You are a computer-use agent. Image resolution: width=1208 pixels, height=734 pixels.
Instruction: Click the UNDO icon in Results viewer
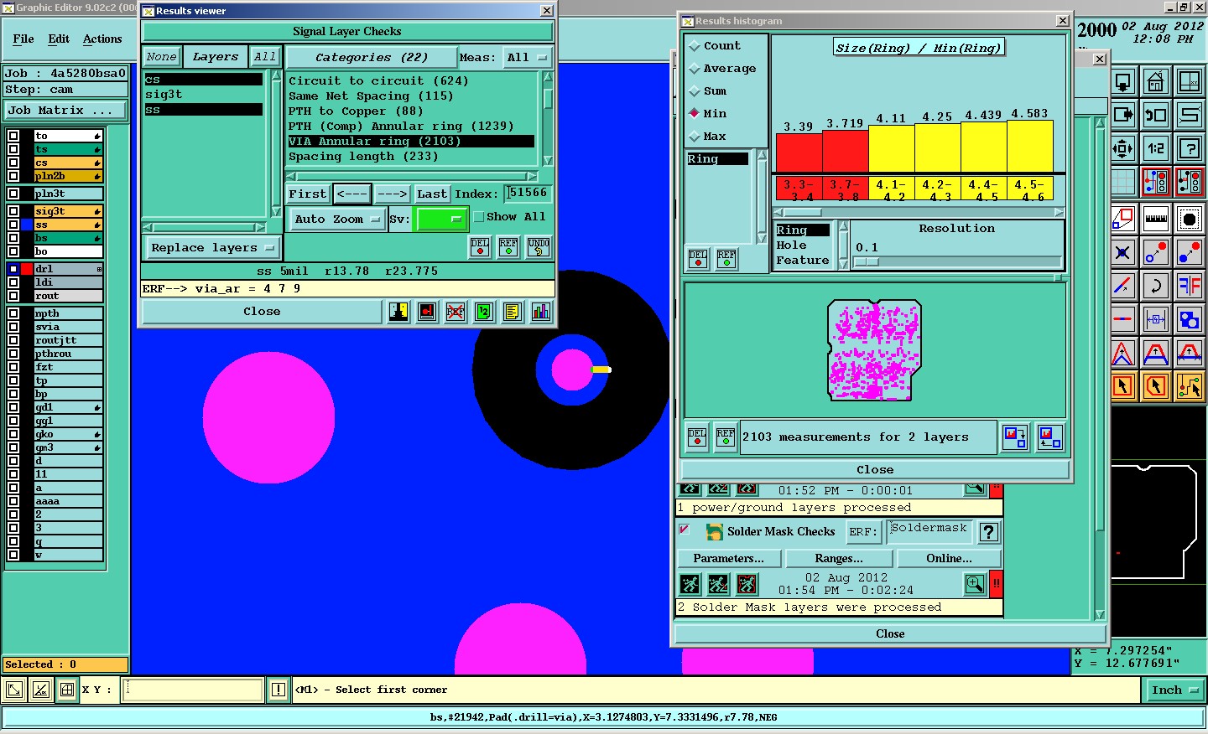pos(539,247)
